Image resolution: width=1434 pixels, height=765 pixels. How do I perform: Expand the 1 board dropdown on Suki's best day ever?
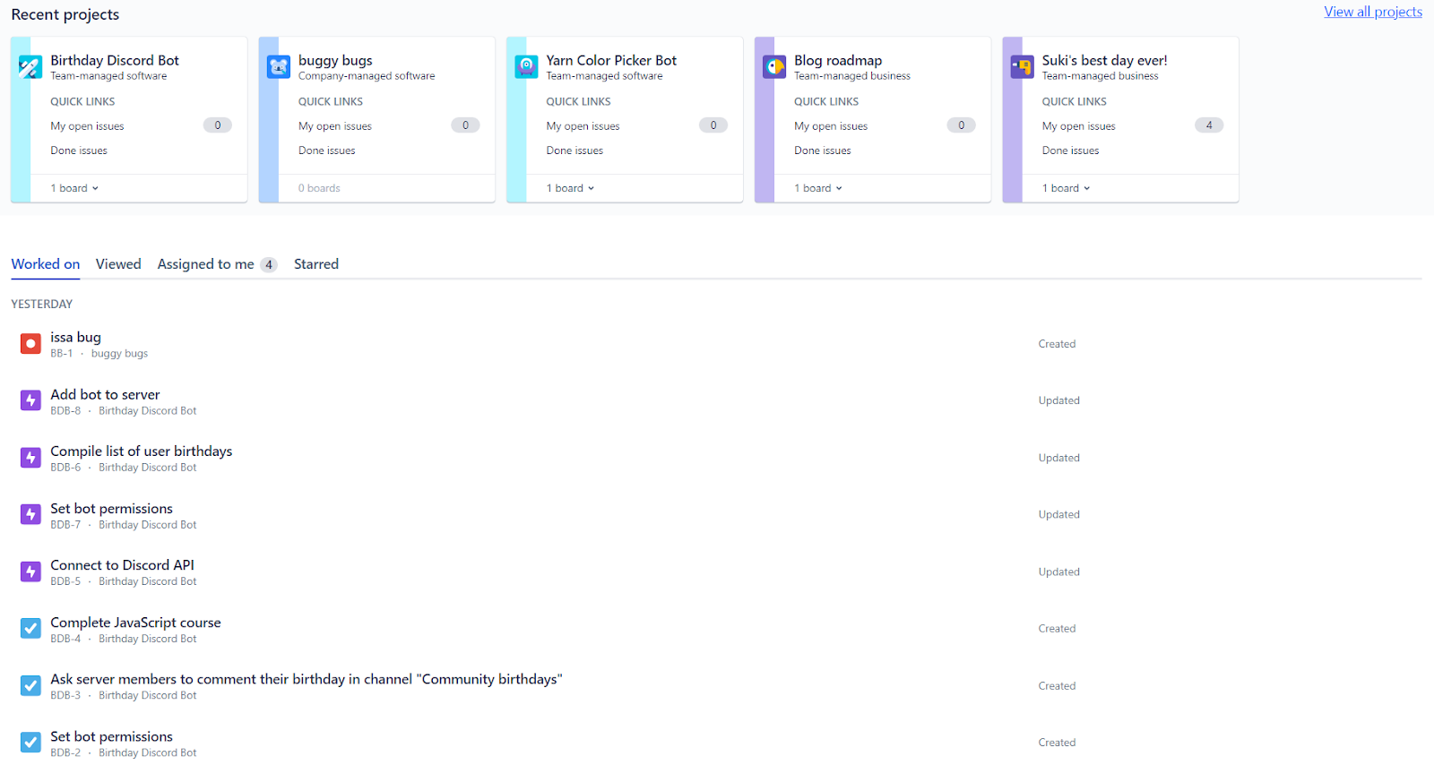(1067, 188)
